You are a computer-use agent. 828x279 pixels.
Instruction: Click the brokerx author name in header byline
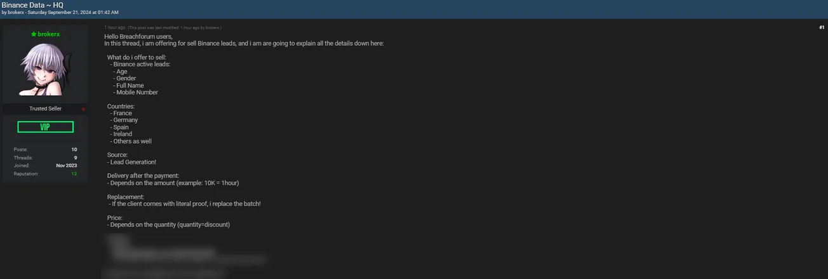pos(17,12)
